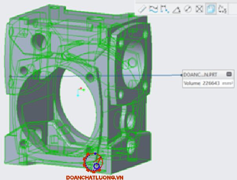Switch to the Area measure tool
Screen dimensions: 237x180
click(199, 9)
